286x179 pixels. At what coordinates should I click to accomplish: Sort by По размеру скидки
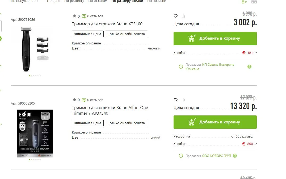click(x=127, y=1)
